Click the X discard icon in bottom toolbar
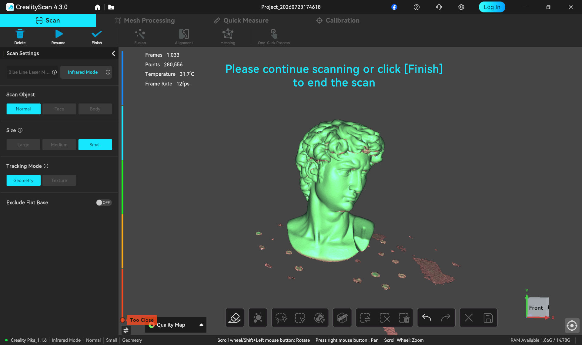The height and width of the screenshot is (345, 582). click(x=469, y=318)
